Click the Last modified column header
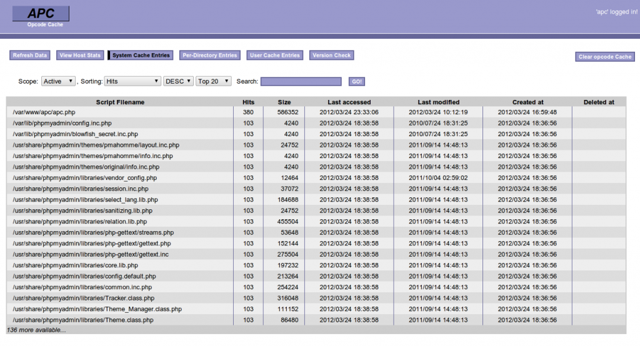This screenshot has height=346, width=640. tap(438, 102)
